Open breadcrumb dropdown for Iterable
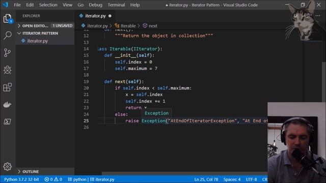The image size is (326, 183). tap(128, 26)
